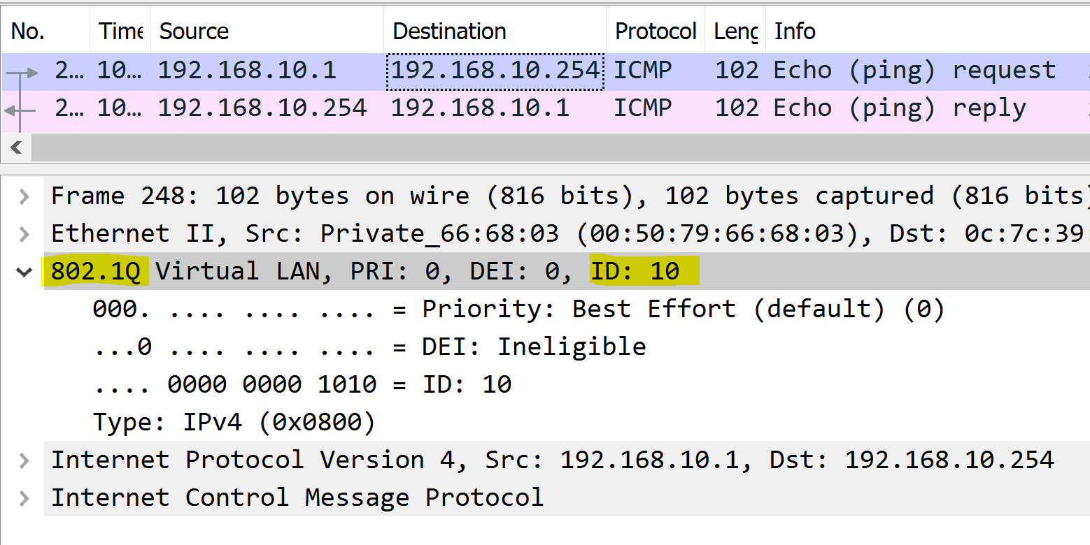Image resolution: width=1090 pixels, height=545 pixels.
Task: Expand the Ethernet II details
Action: coord(24,234)
